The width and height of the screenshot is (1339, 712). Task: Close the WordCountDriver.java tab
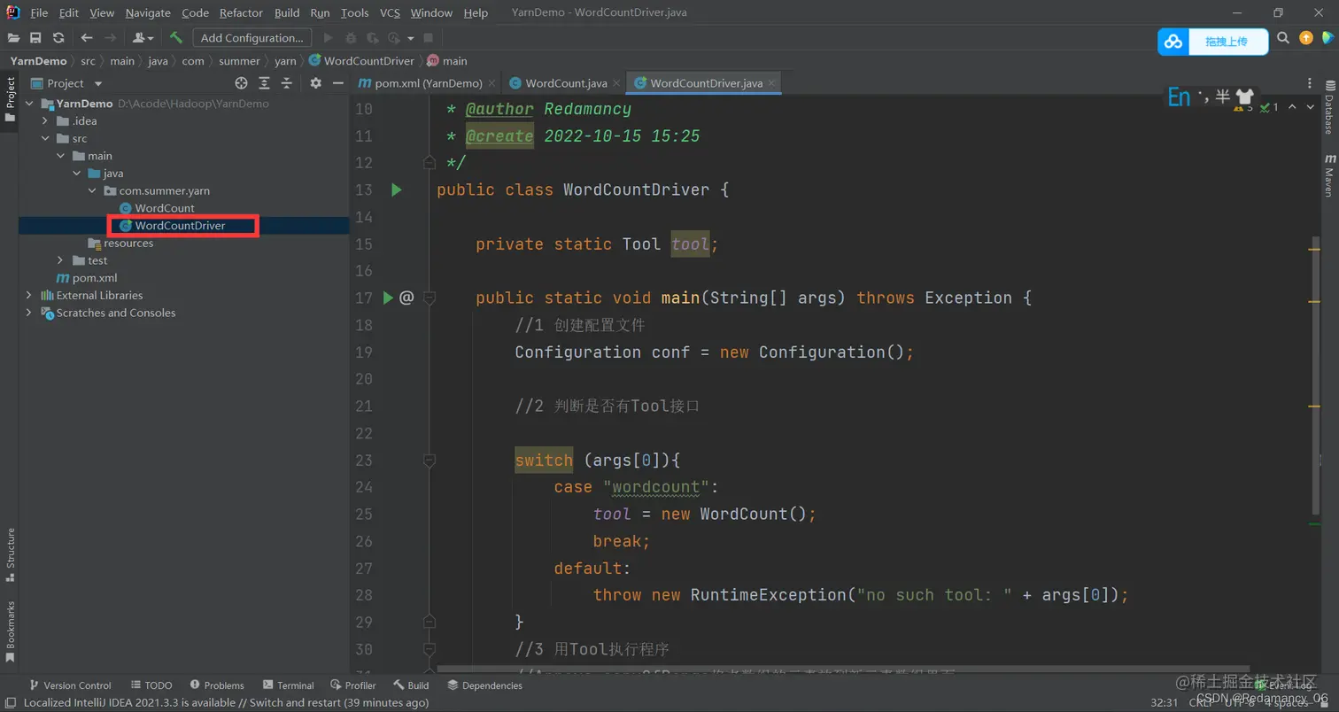coord(772,83)
